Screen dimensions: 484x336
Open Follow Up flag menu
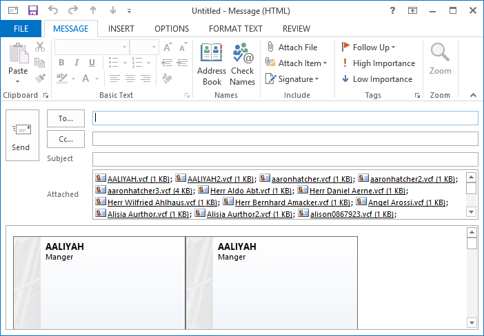pos(369,47)
